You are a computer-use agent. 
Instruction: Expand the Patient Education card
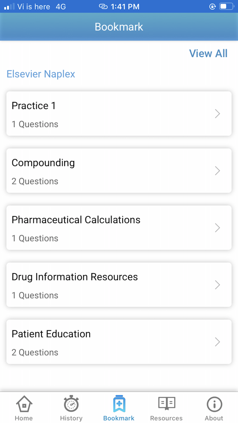click(217, 342)
